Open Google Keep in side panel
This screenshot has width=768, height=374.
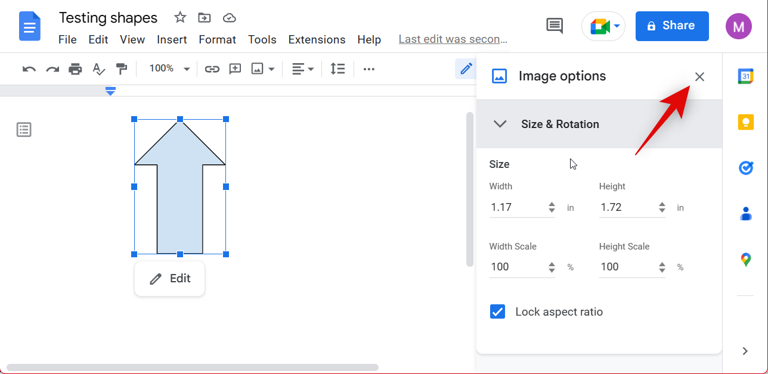coord(745,122)
